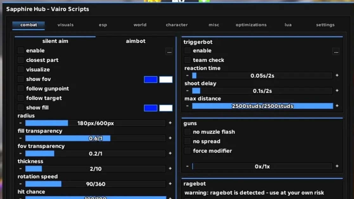Toggle the no spread checkbox
This screenshot has width=354, height=199.
(187, 141)
